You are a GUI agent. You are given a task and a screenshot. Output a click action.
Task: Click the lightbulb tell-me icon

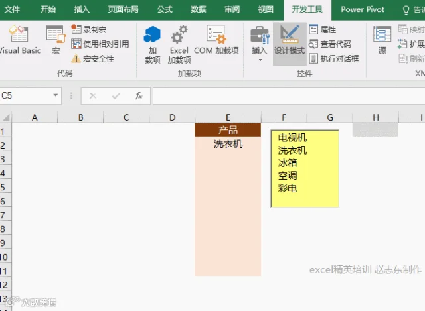tap(406, 10)
